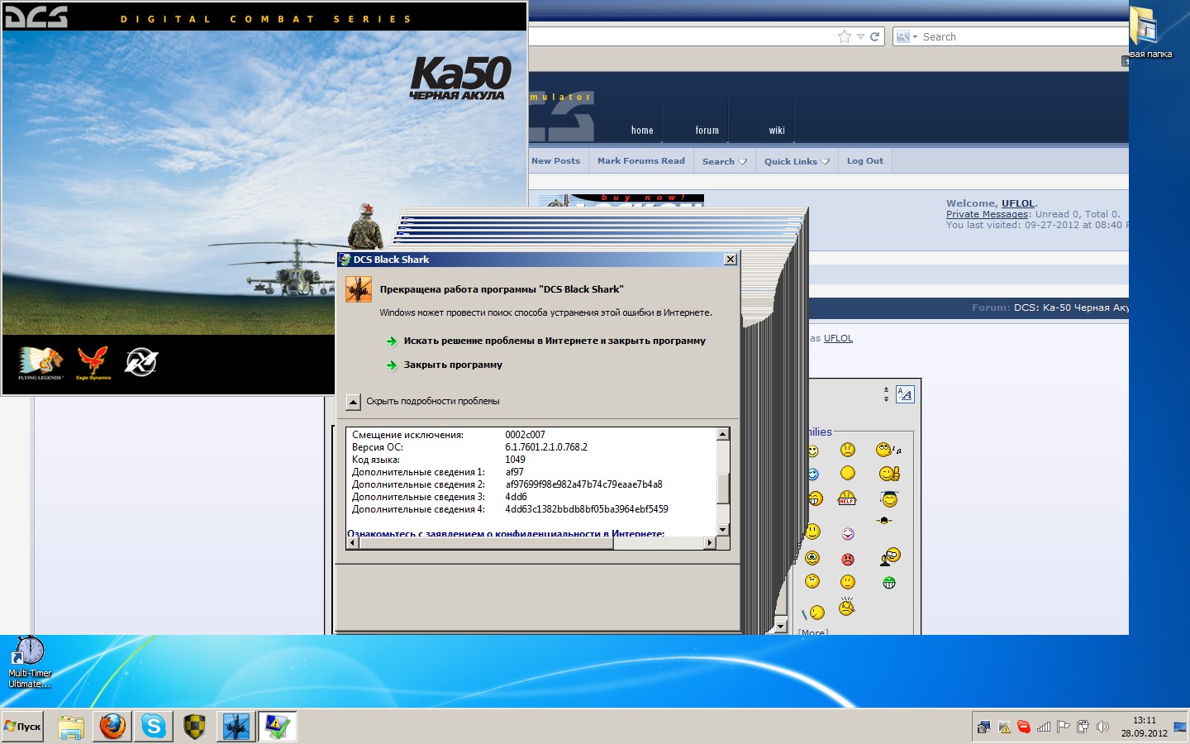This screenshot has width=1190, height=744.
Task: Open the Start menu (Пуск)
Action: (x=22, y=727)
